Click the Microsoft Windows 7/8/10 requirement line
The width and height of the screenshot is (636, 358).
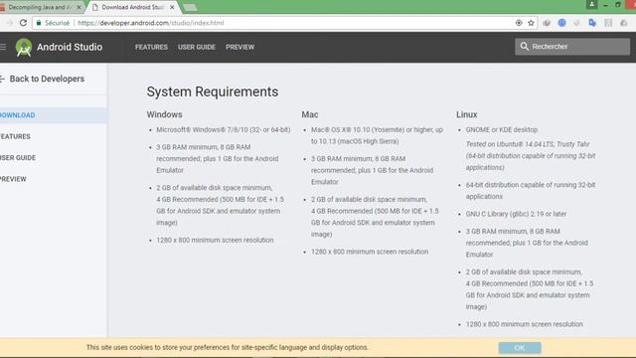224,130
